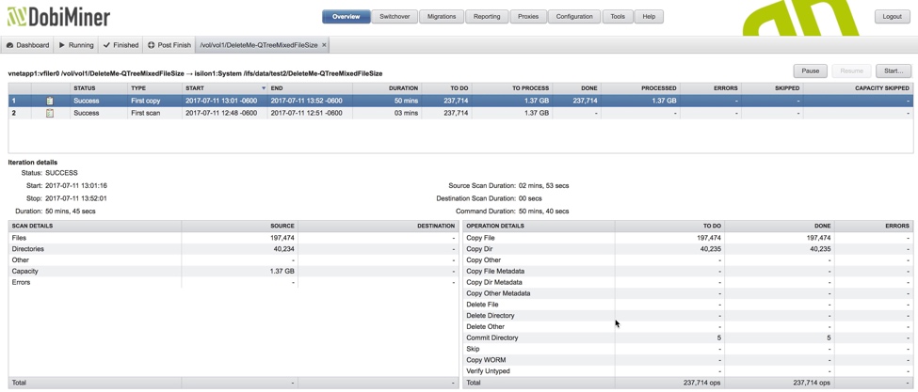Image resolution: width=918 pixels, height=392 pixels.
Task: Click the Post Finish icon tab
Action: 169,45
